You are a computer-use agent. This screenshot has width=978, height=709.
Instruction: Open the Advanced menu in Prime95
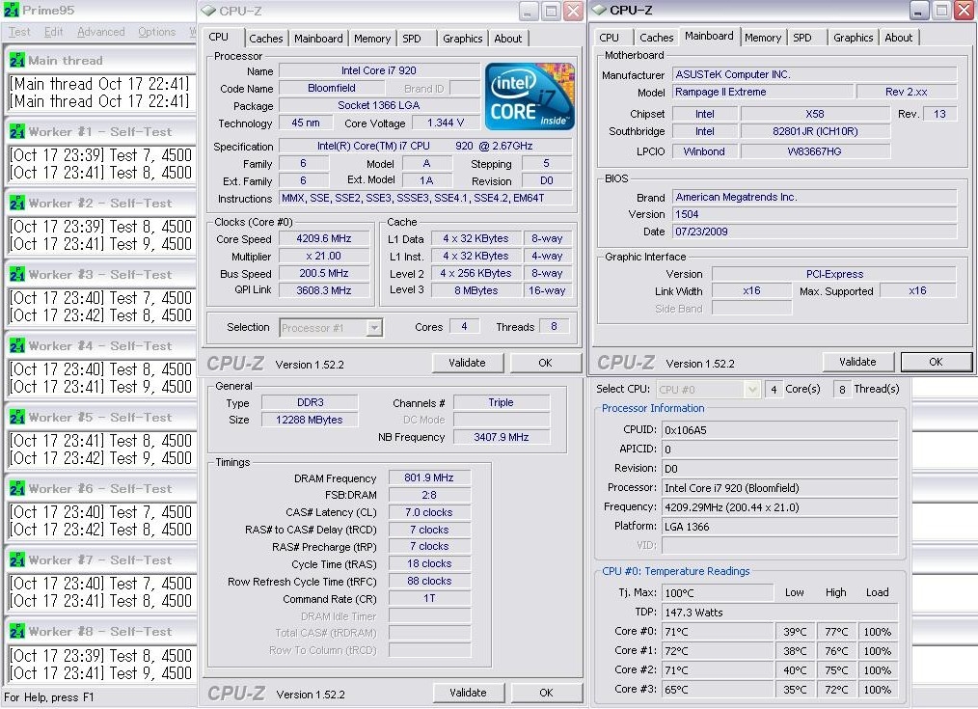pos(100,32)
